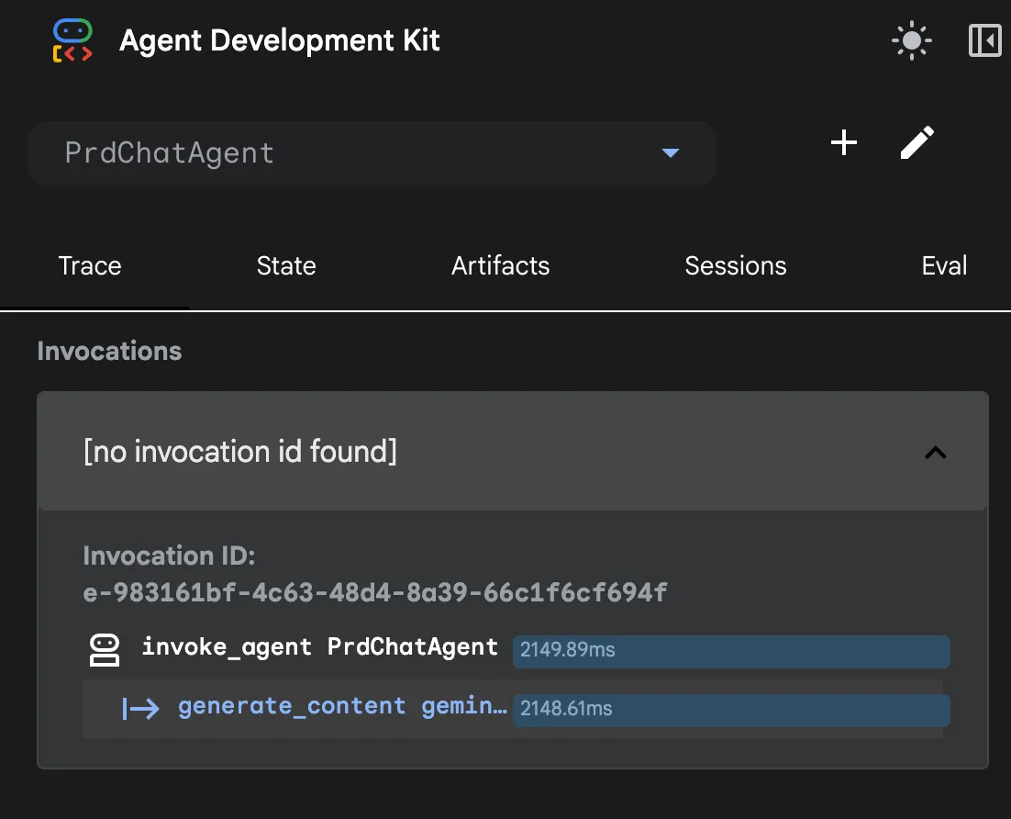Click the blue dropdown arrow in the agent selector

coord(671,152)
